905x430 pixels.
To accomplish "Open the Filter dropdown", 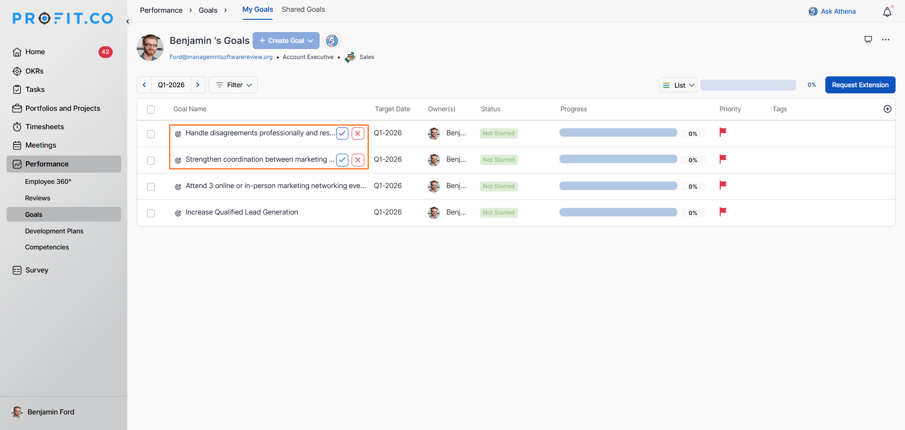I will click(233, 85).
